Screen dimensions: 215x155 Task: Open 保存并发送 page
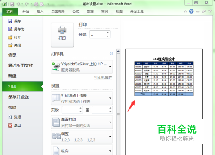pyautogui.click(x=18, y=97)
